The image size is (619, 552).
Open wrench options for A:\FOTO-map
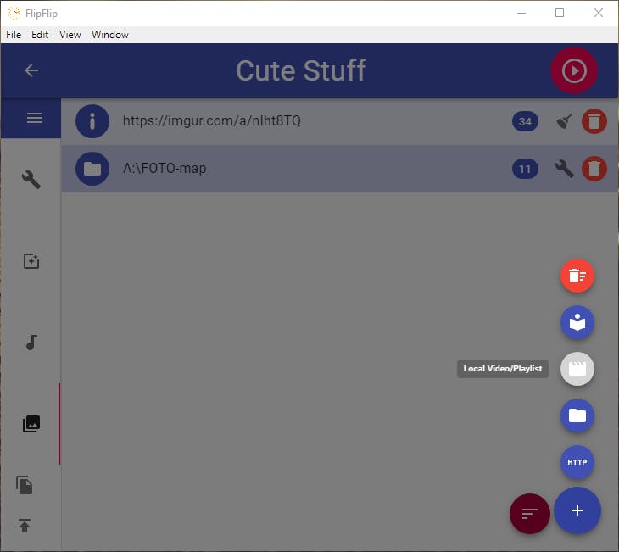pyautogui.click(x=565, y=169)
